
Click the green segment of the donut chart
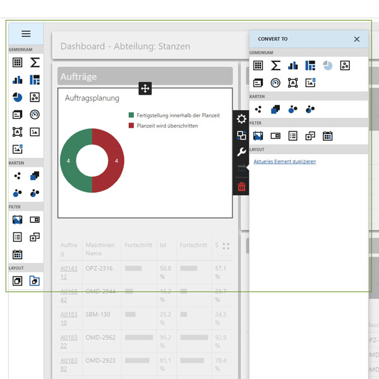pyautogui.click(x=68, y=160)
